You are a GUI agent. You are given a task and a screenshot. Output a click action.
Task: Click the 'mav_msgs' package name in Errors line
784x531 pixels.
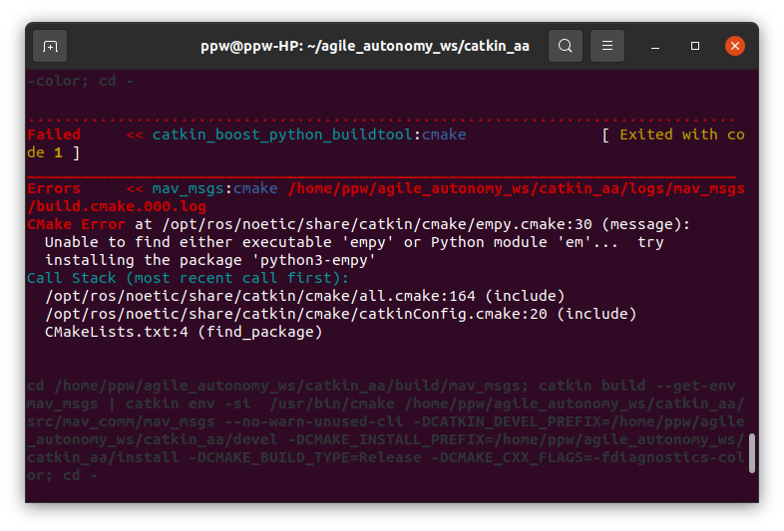point(188,189)
